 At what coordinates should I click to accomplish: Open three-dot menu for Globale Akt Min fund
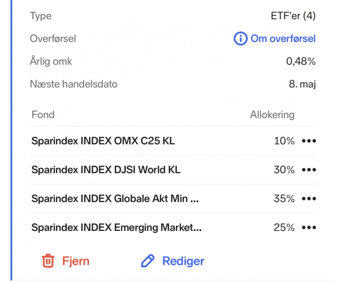point(309,199)
